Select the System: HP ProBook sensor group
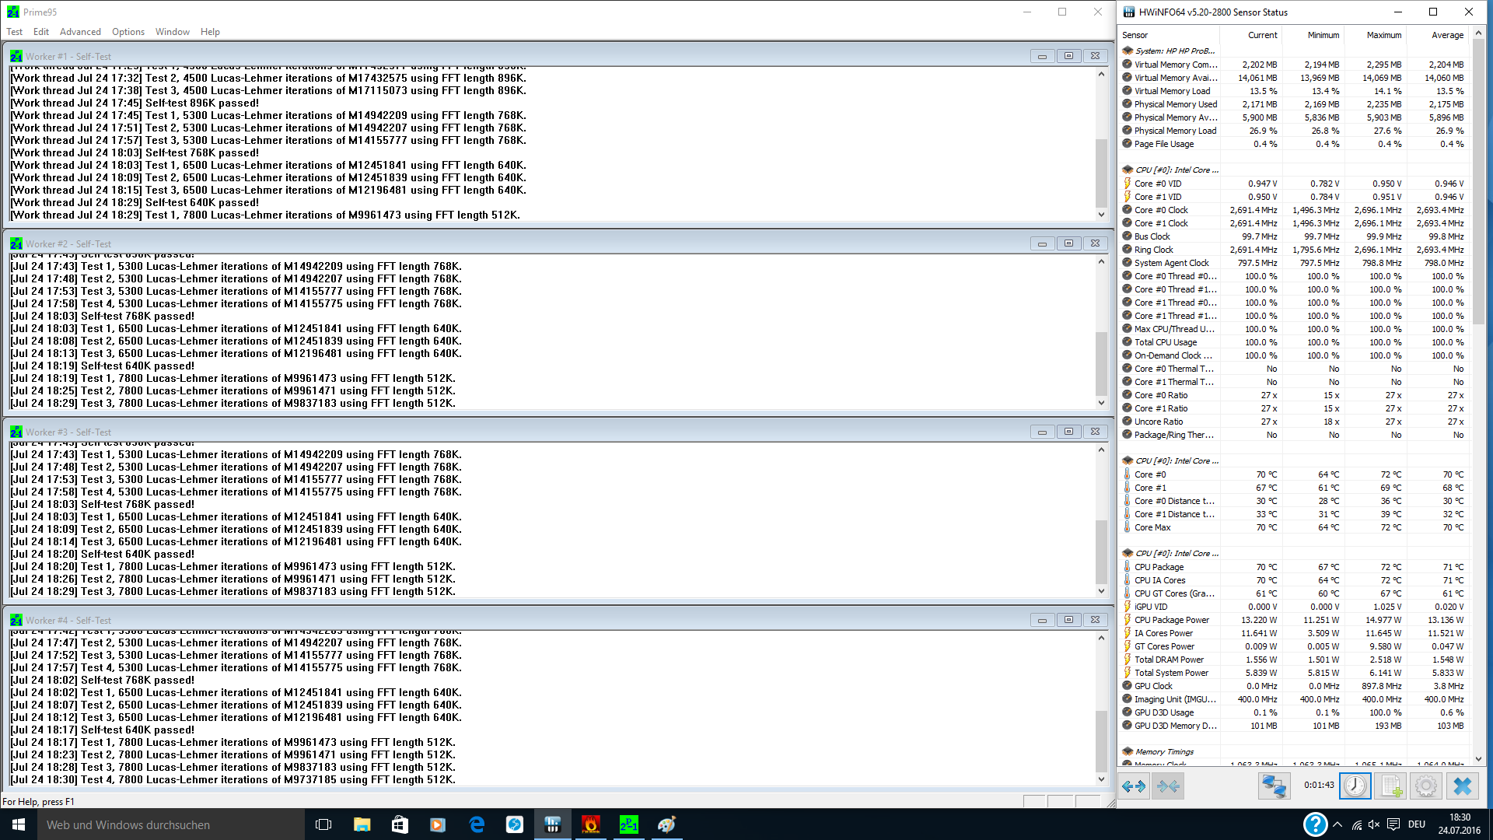 click(1295, 51)
